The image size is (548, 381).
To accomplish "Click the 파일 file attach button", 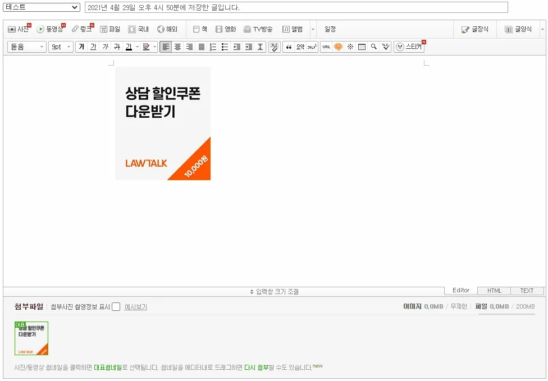I will [x=110, y=29].
